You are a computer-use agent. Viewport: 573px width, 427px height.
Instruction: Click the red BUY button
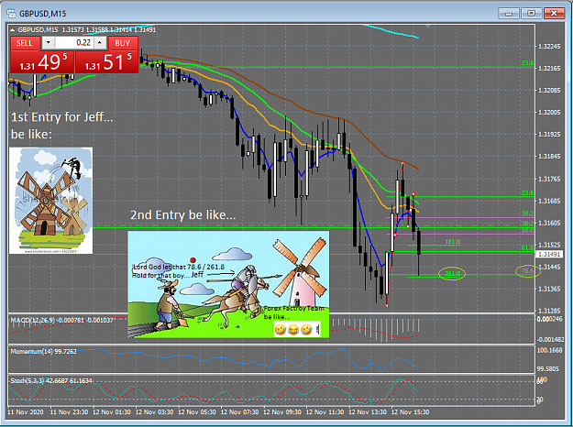click(x=123, y=43)
